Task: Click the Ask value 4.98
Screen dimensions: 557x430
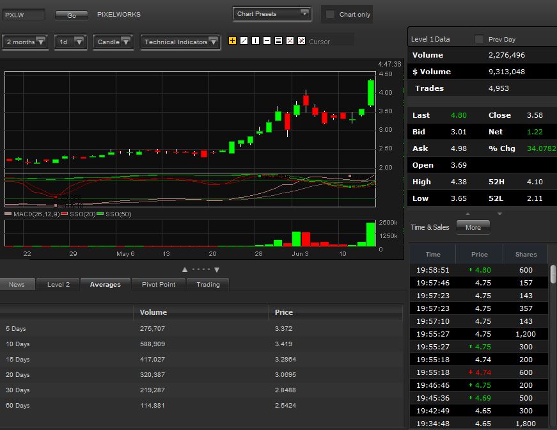Action: click(459, 148)
